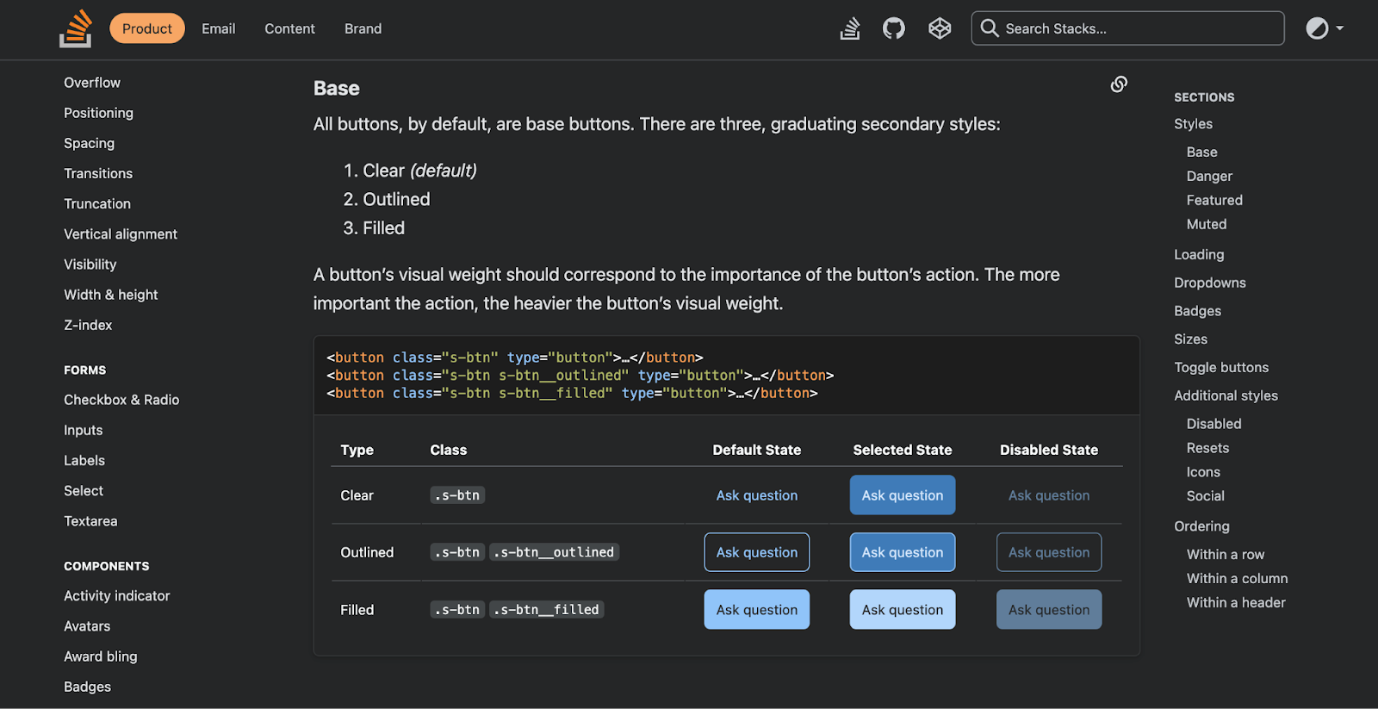Copy the Base section anchor link
Screen dimensions: 1378x709
click(x=1119, y=84)
